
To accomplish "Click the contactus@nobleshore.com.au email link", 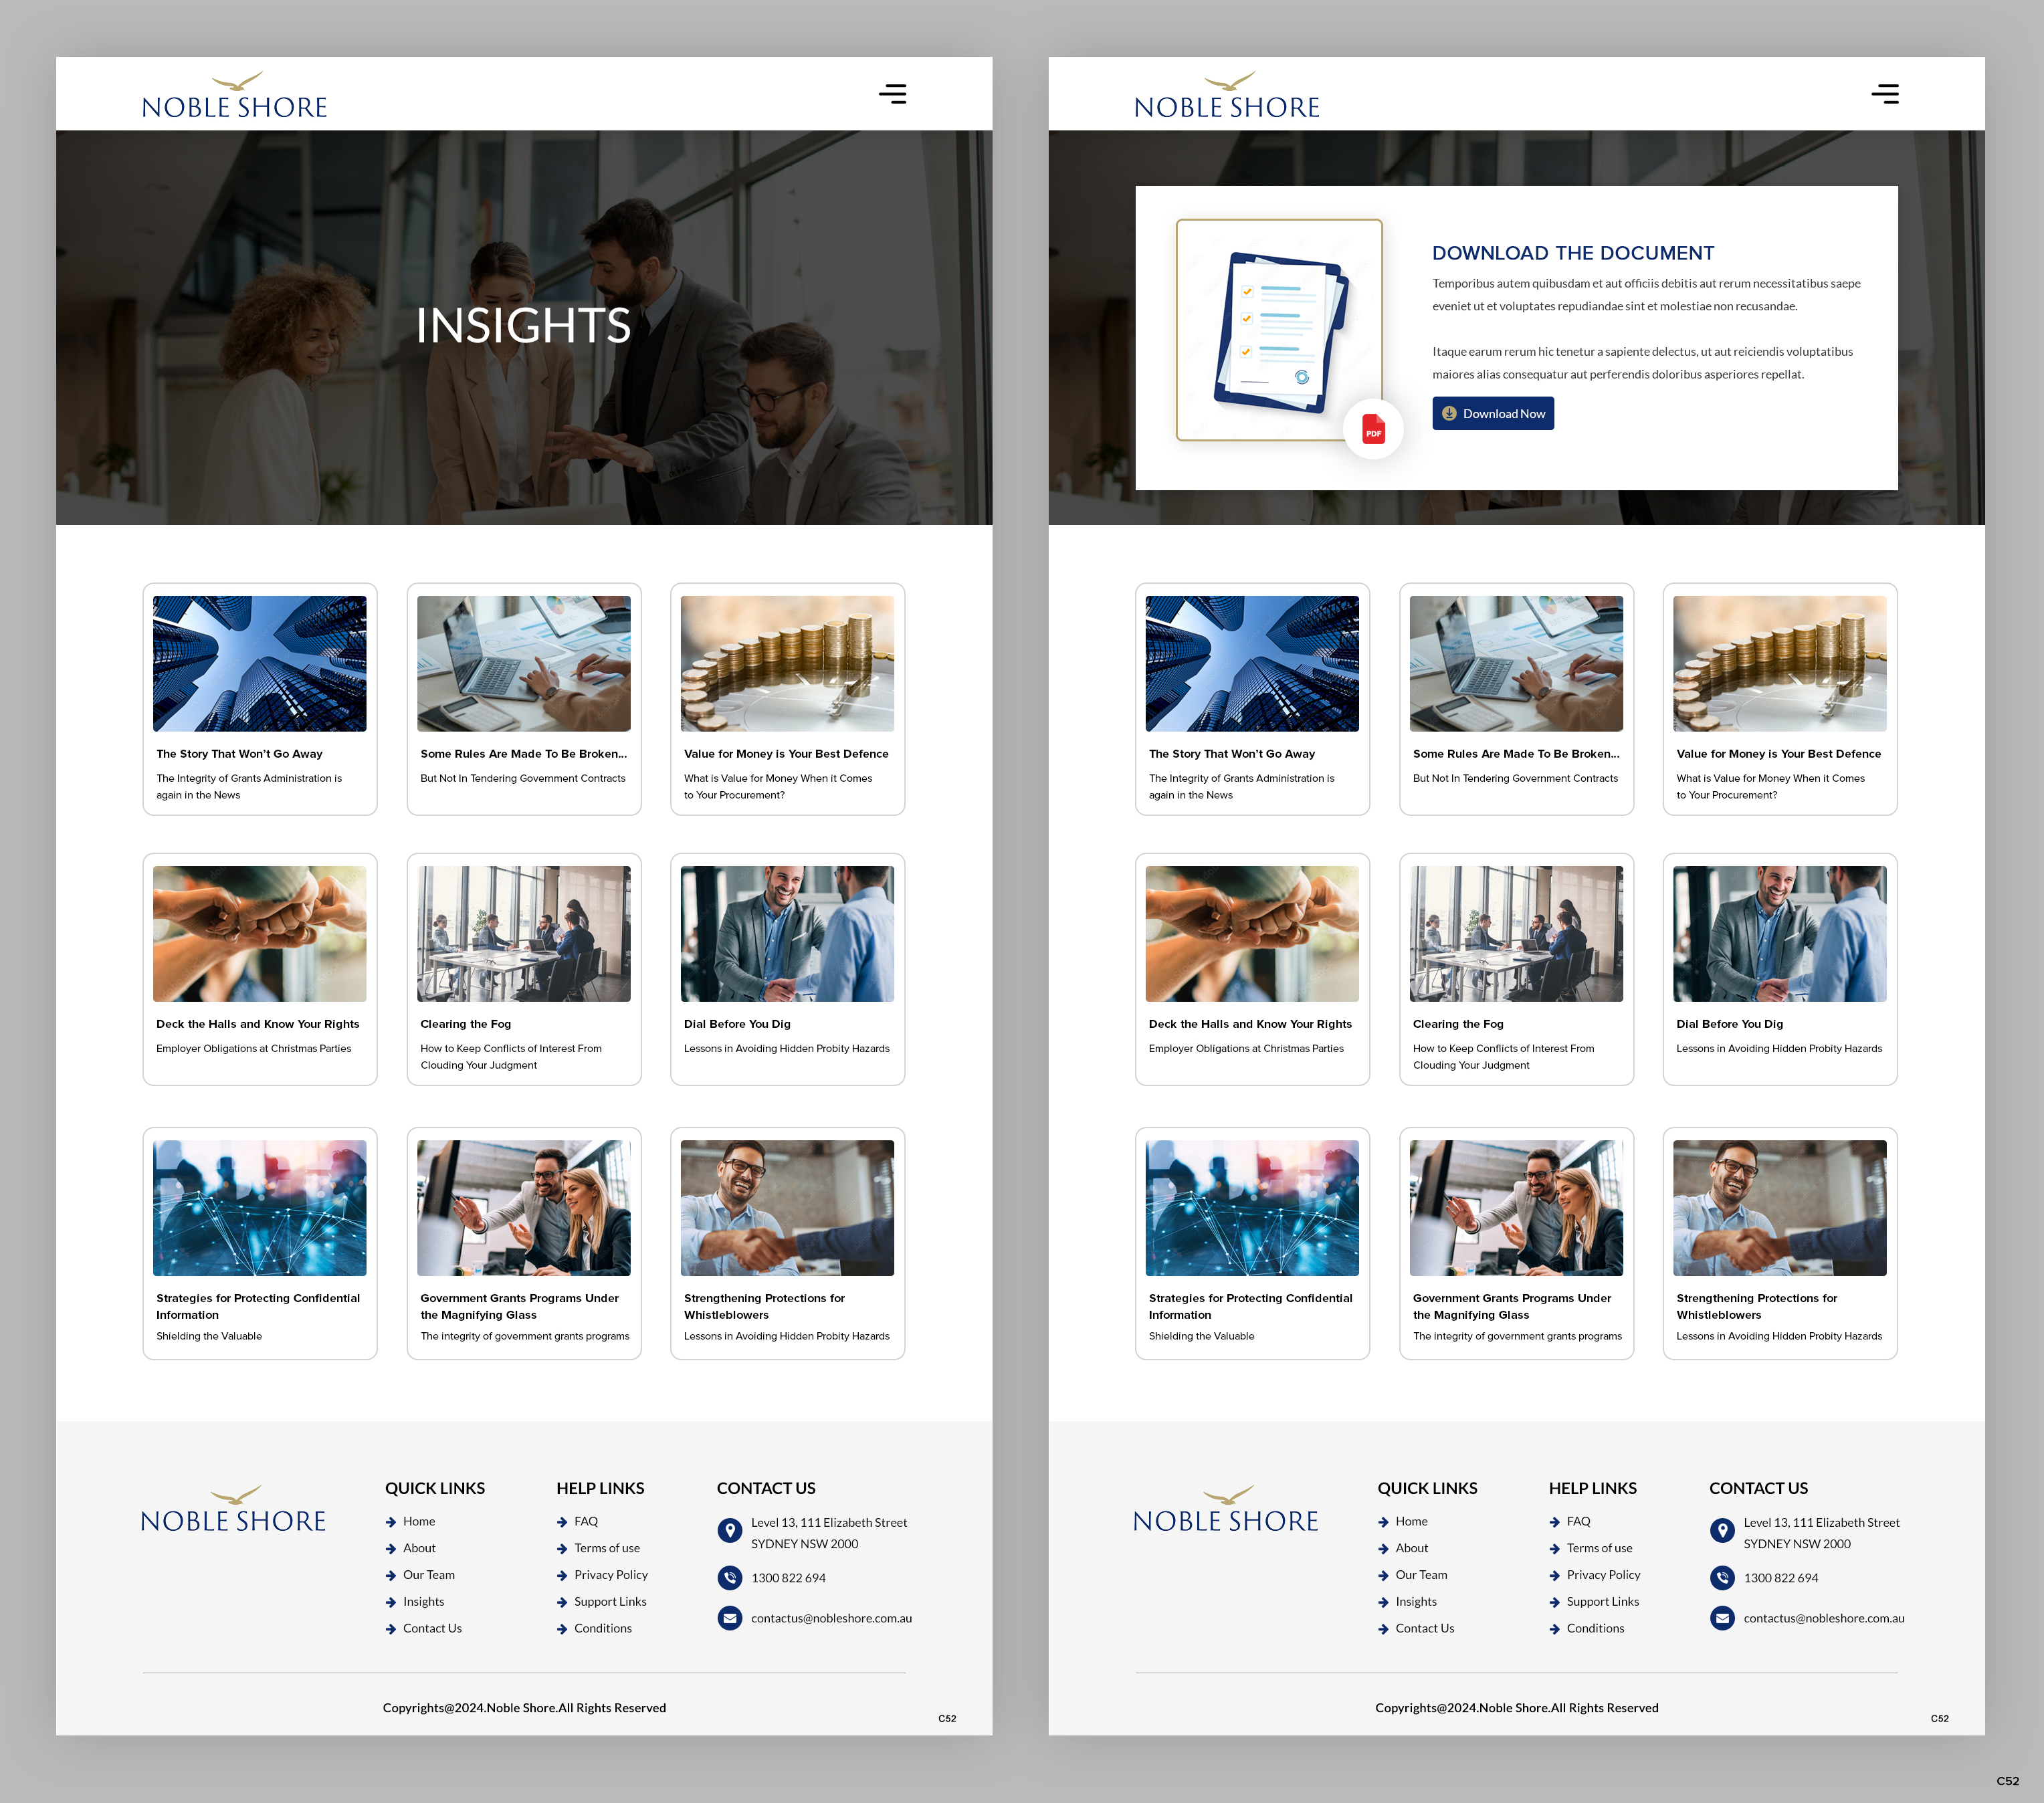I will click(x=831, y=1618).
